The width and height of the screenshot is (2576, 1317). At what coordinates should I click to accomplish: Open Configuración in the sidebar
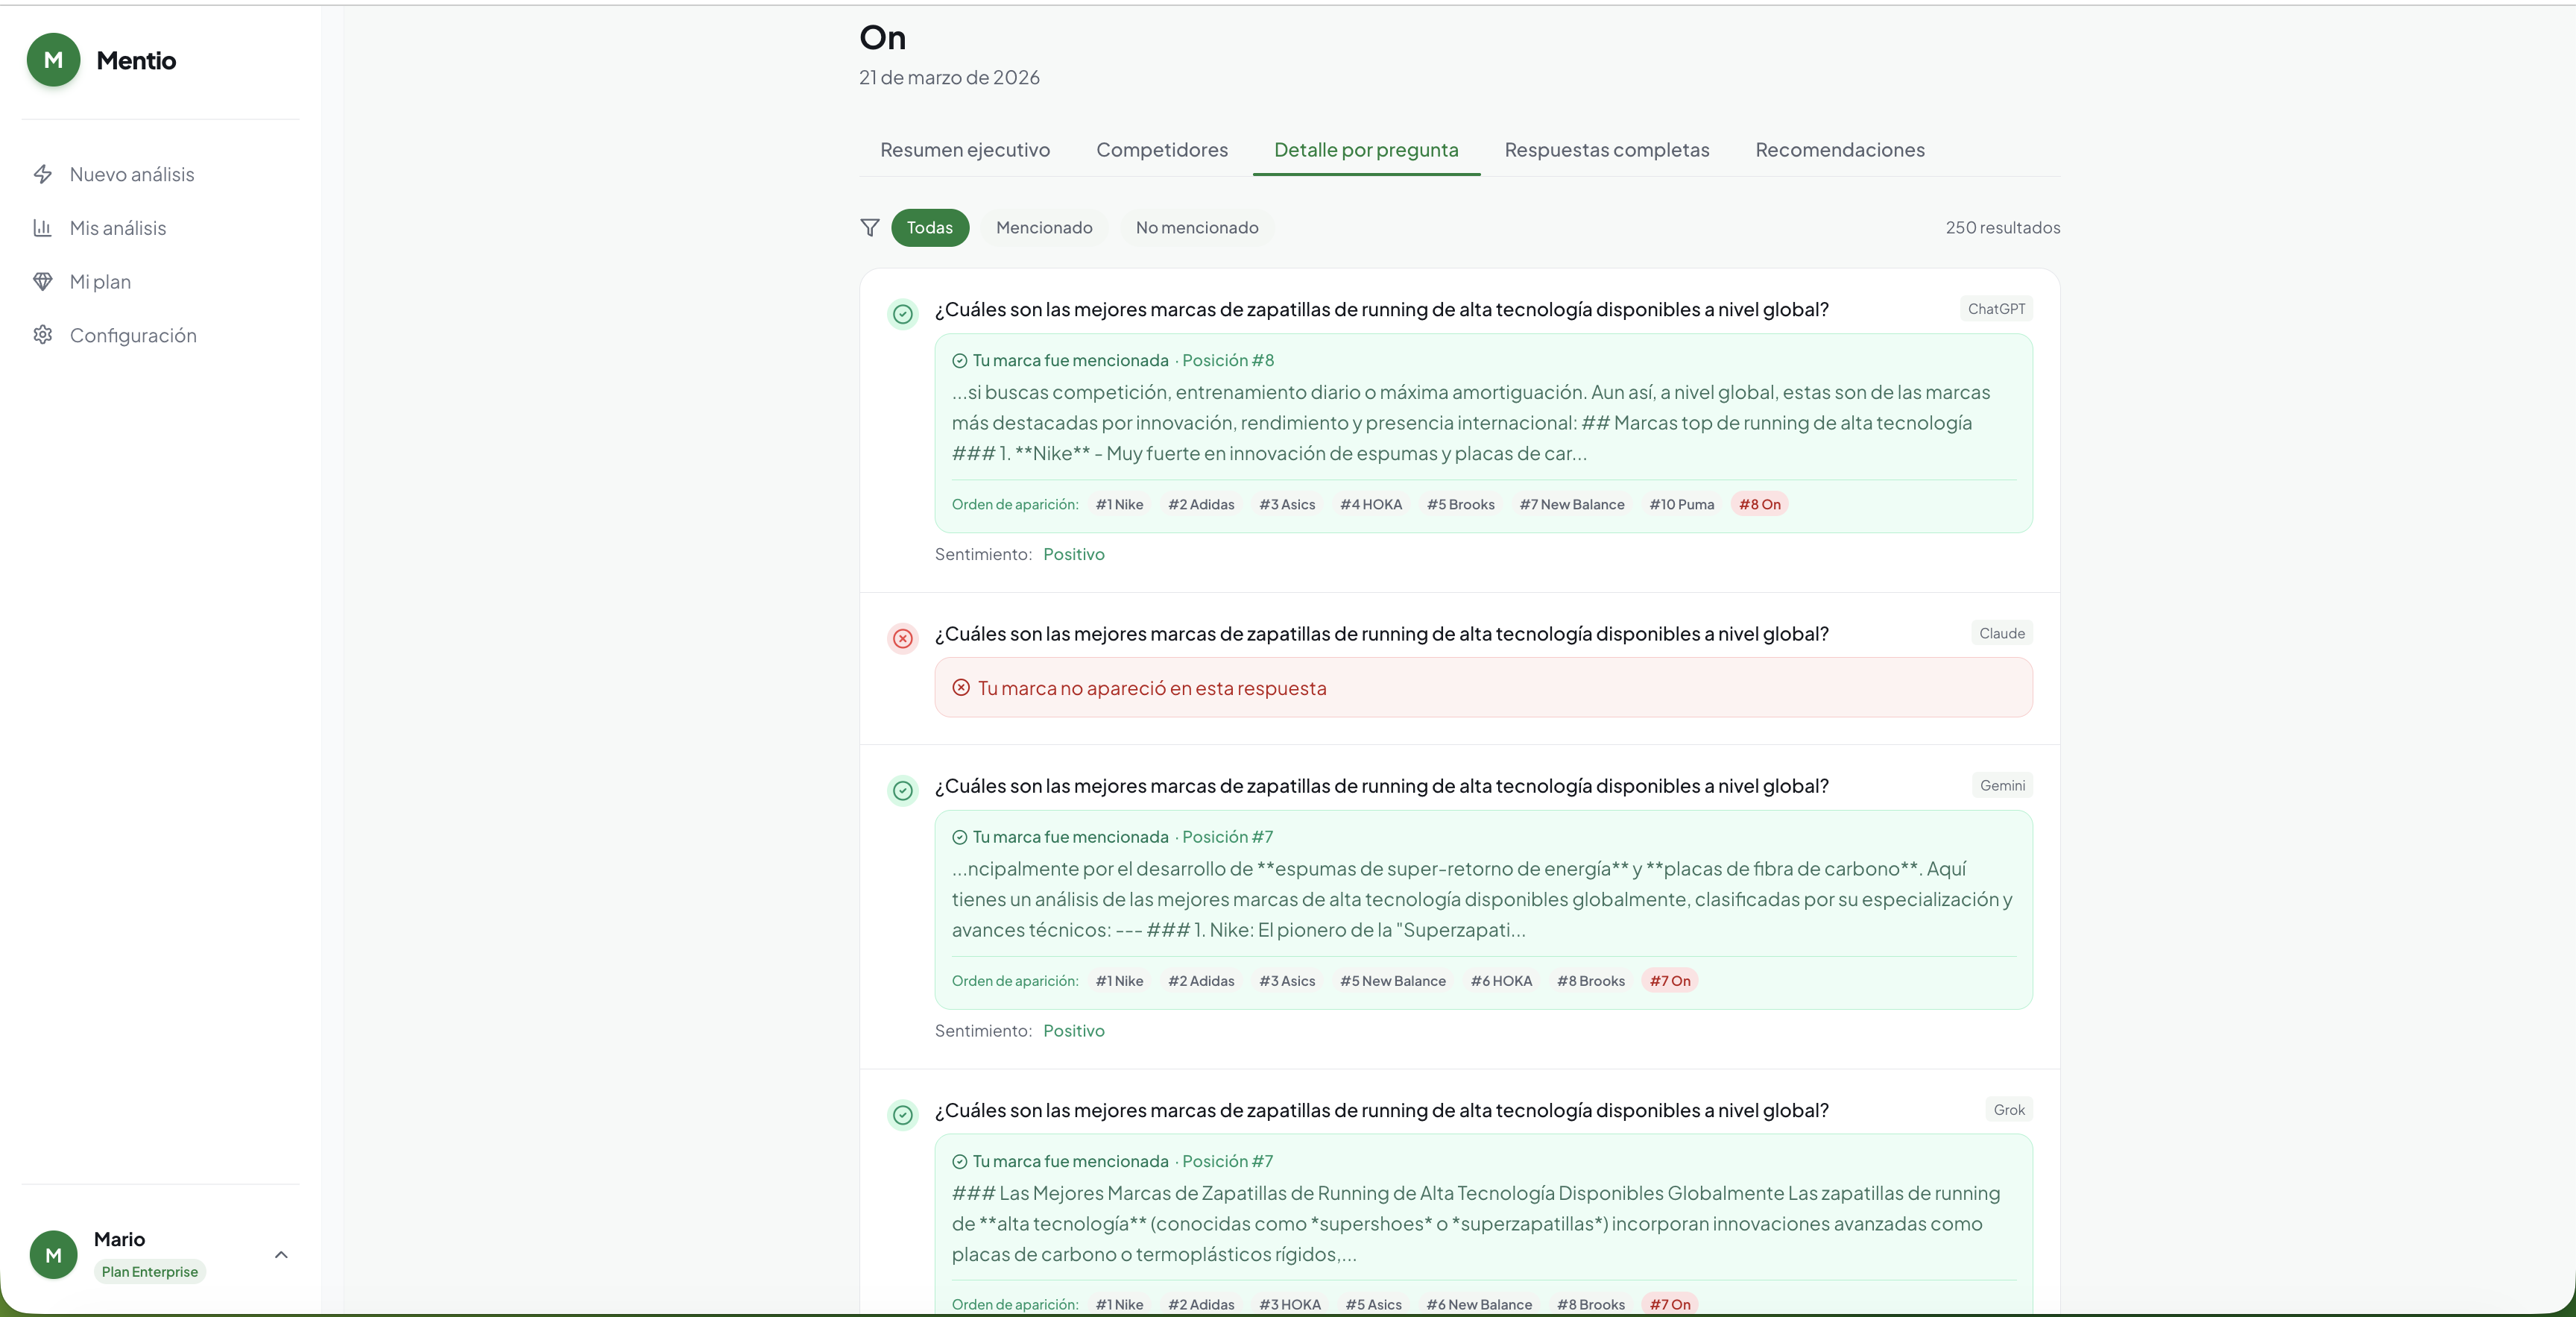tap(160, 336)
